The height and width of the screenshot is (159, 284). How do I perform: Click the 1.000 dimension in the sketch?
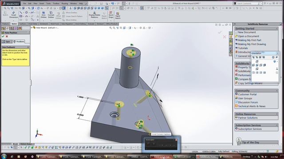click(80, 97)
